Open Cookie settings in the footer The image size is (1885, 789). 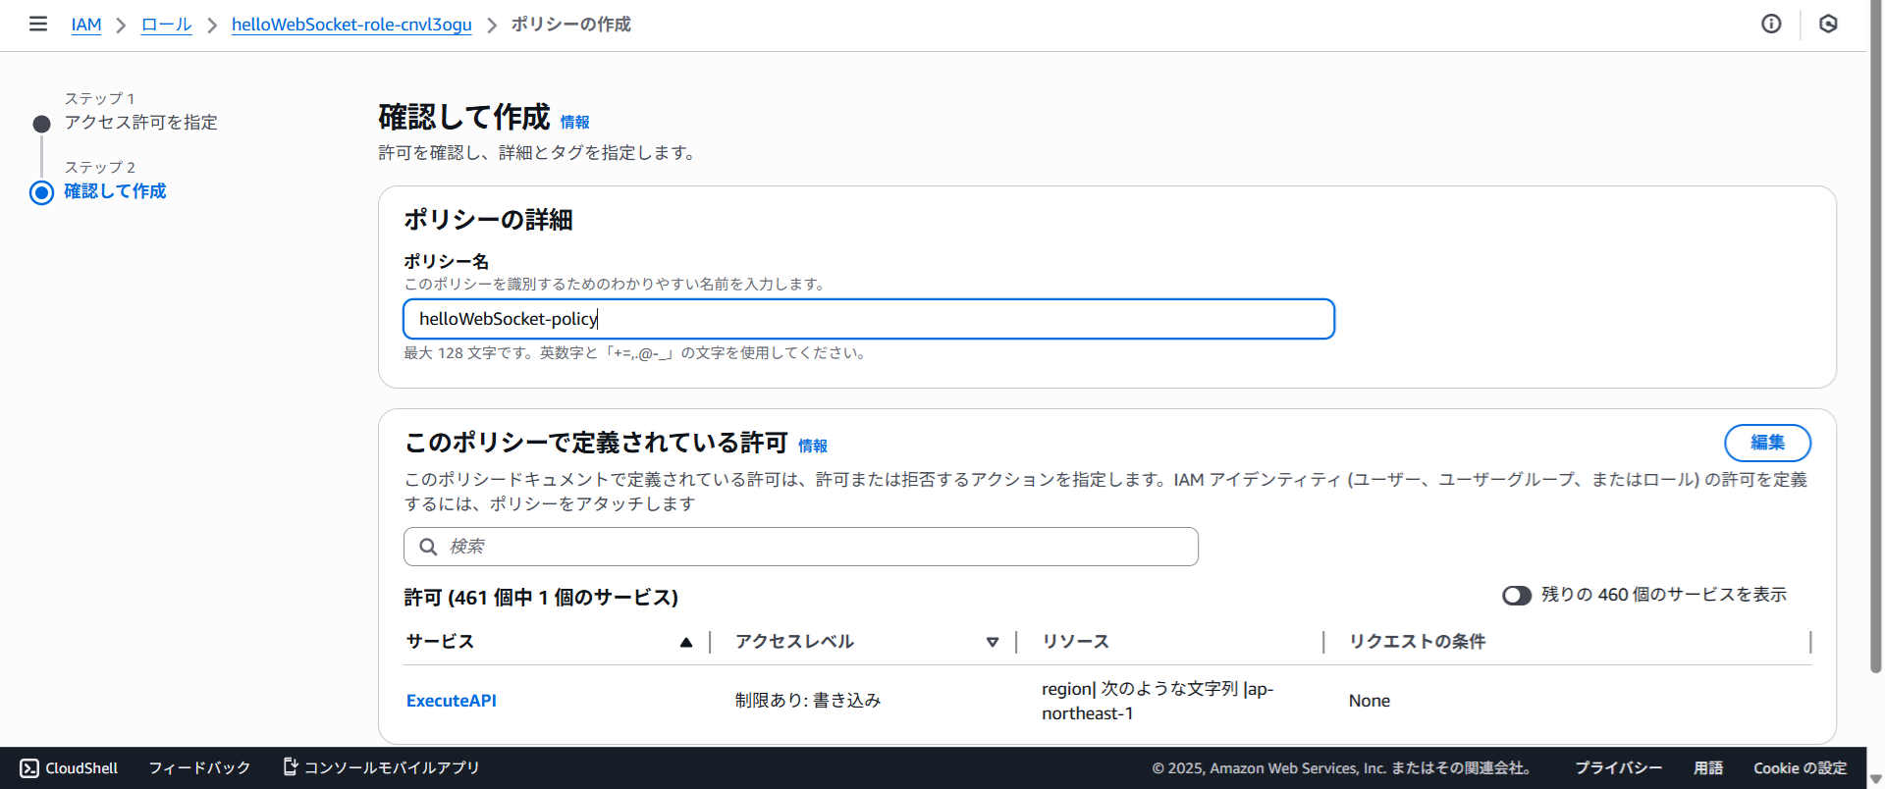[x=1800, y=767]
